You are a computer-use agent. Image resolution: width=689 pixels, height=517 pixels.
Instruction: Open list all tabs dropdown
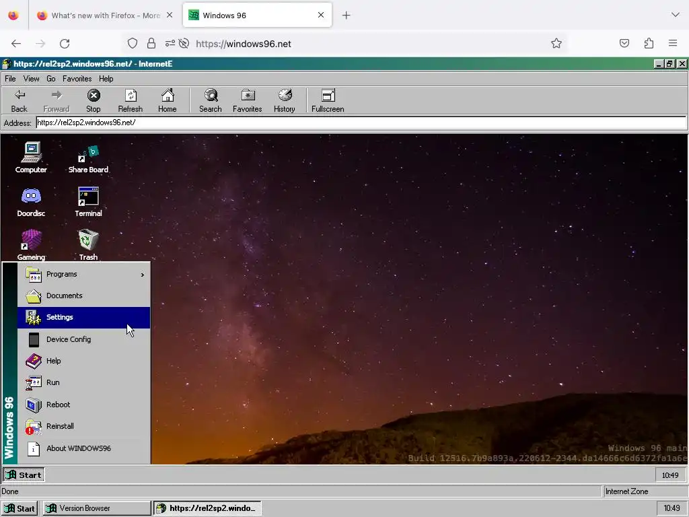tap(676, 15)
